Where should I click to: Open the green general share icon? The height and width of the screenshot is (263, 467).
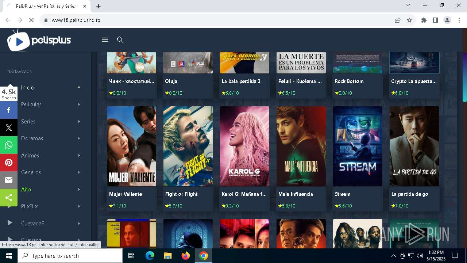click(x=9, y=198)
